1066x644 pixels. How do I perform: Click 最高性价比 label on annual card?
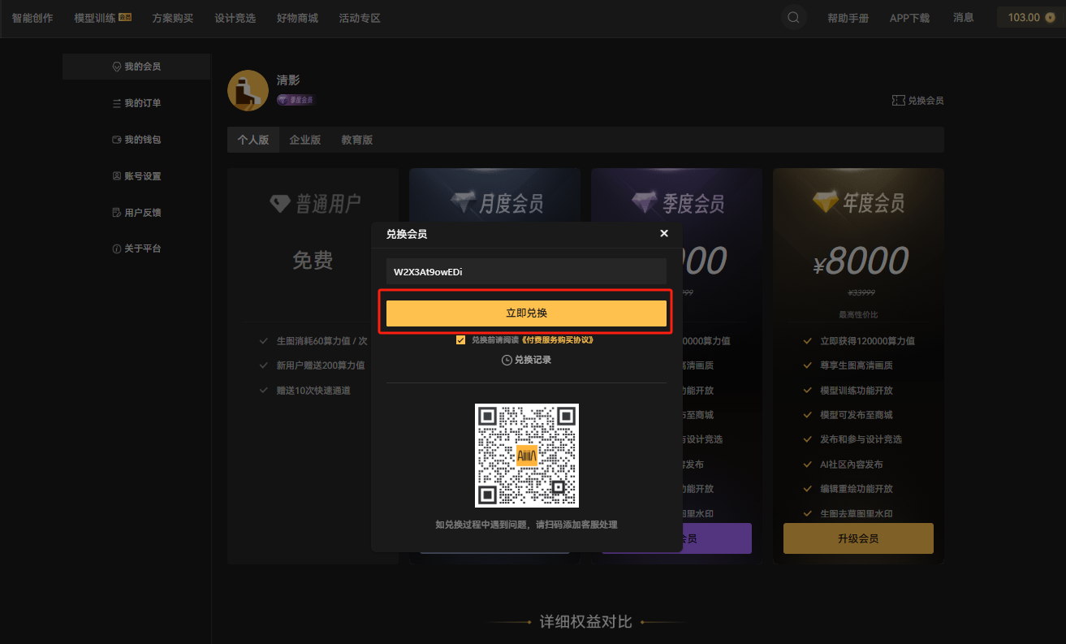coord(858,314)
